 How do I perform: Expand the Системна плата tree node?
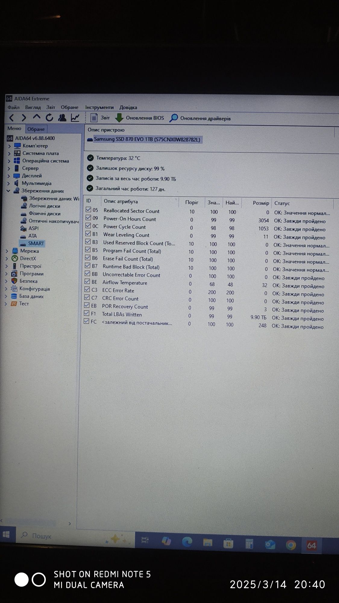[9, 153]
